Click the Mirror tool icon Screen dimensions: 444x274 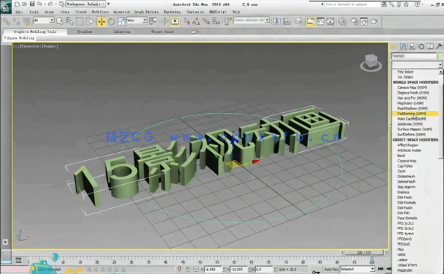coord(276,22)
